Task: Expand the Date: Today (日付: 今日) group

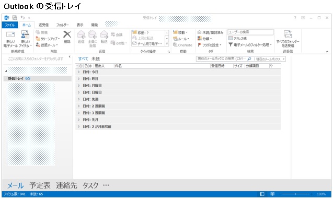Action: pyautogui.click(x=79, y=72)
